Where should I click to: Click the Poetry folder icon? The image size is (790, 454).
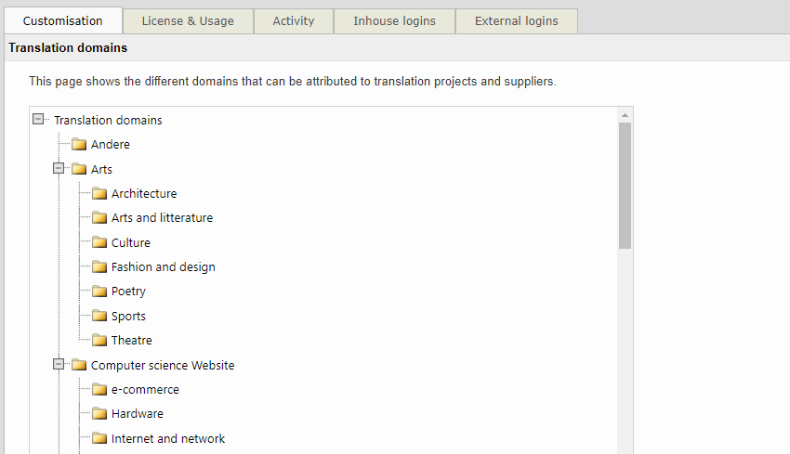point(99,292)
